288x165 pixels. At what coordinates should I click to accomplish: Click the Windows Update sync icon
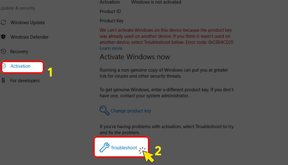click(x=3, y=22)
